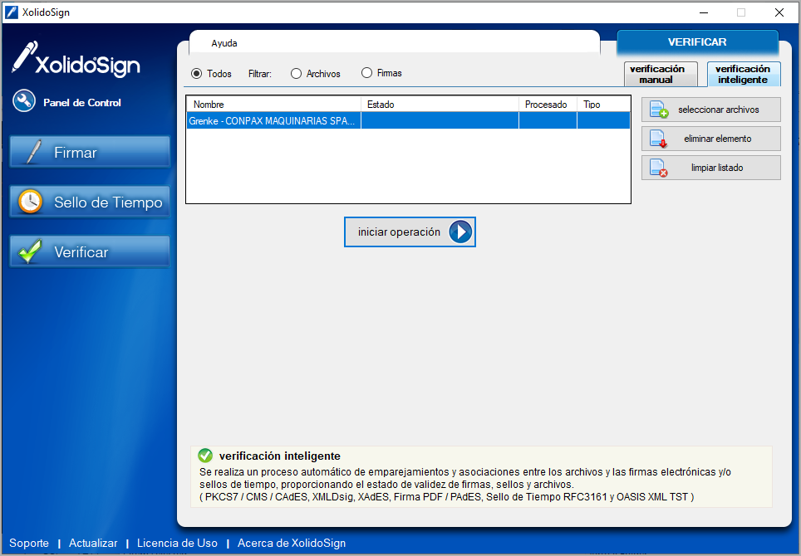This screenshot has width=801, height=556.
Task: Sort list by Tipo column header
Action: pos(603,105)
